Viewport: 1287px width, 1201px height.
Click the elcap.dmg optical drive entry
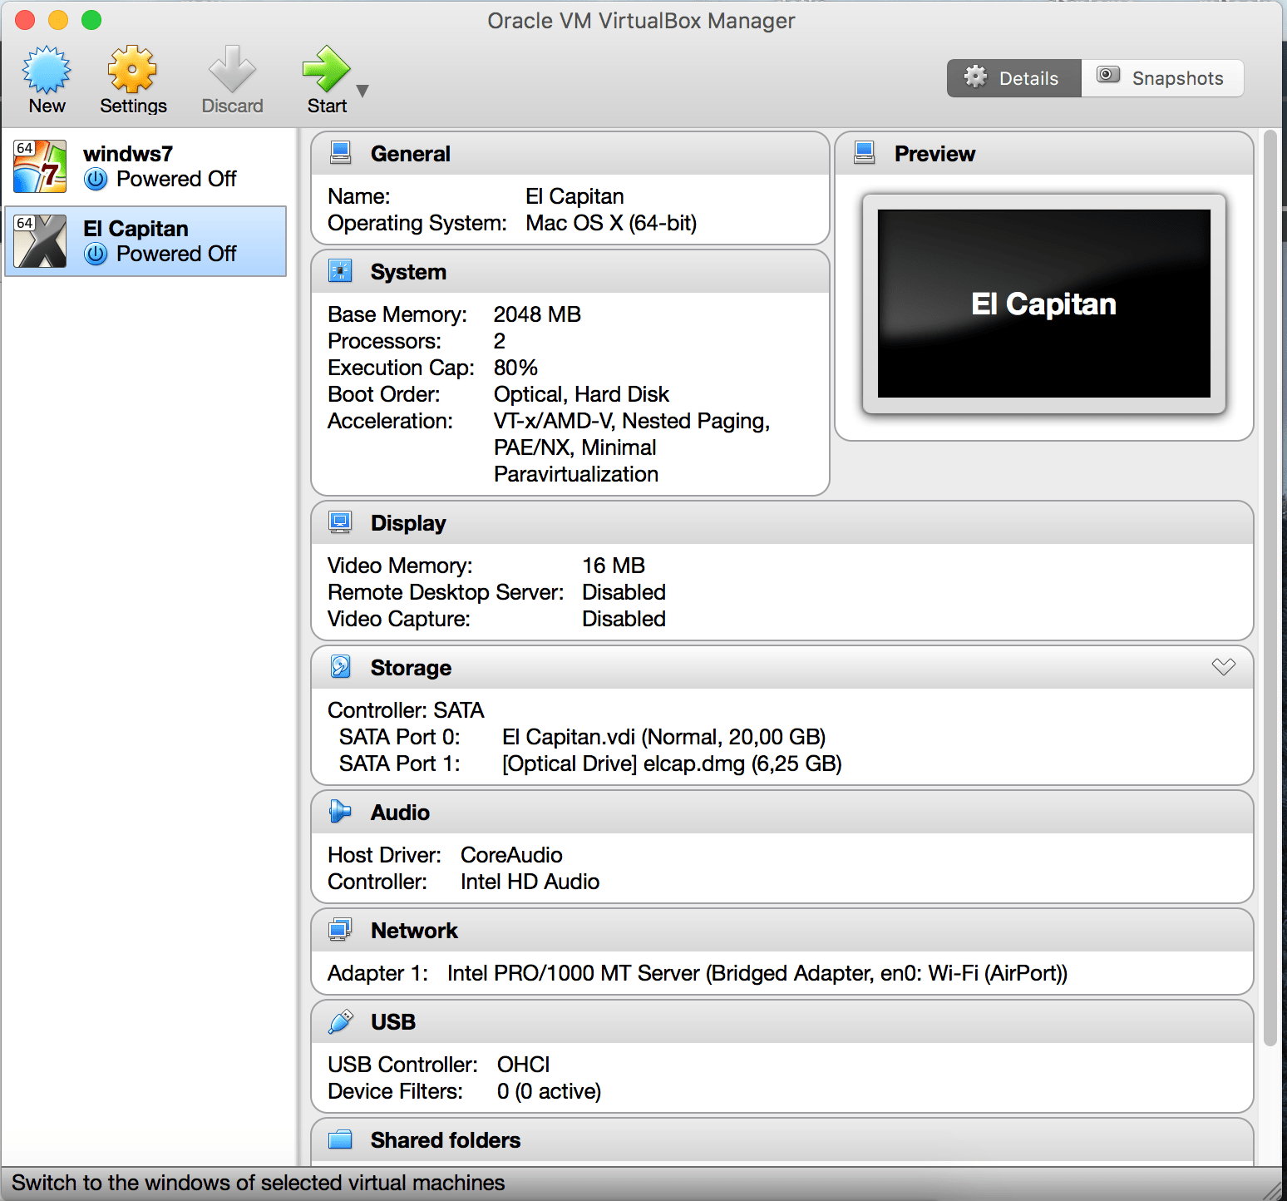[671, 764]
